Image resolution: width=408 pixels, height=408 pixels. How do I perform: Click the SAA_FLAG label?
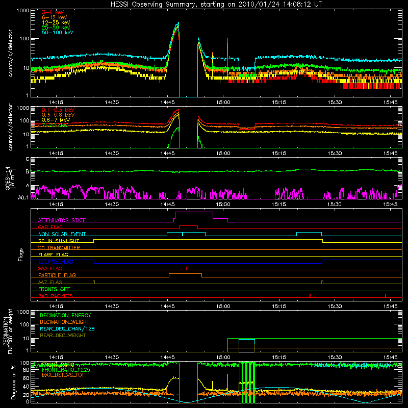[x=50, y=268]
